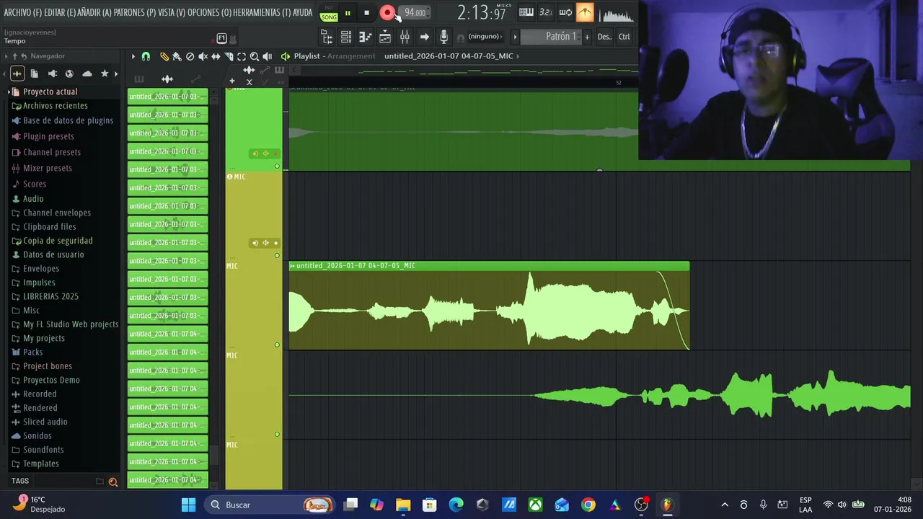Viewport: 923px width, 519px height.
Task: Open the star favorites tab in browser
Action: point(105,74)
